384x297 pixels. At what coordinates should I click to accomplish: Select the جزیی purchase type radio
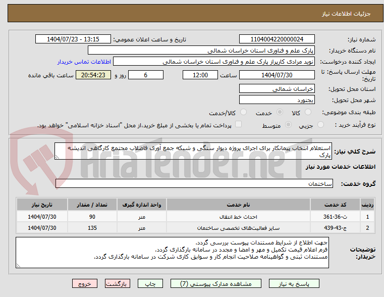320,125
